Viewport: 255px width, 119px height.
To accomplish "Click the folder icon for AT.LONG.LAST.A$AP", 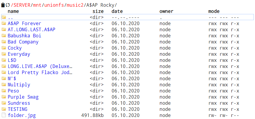I will 4,29.
